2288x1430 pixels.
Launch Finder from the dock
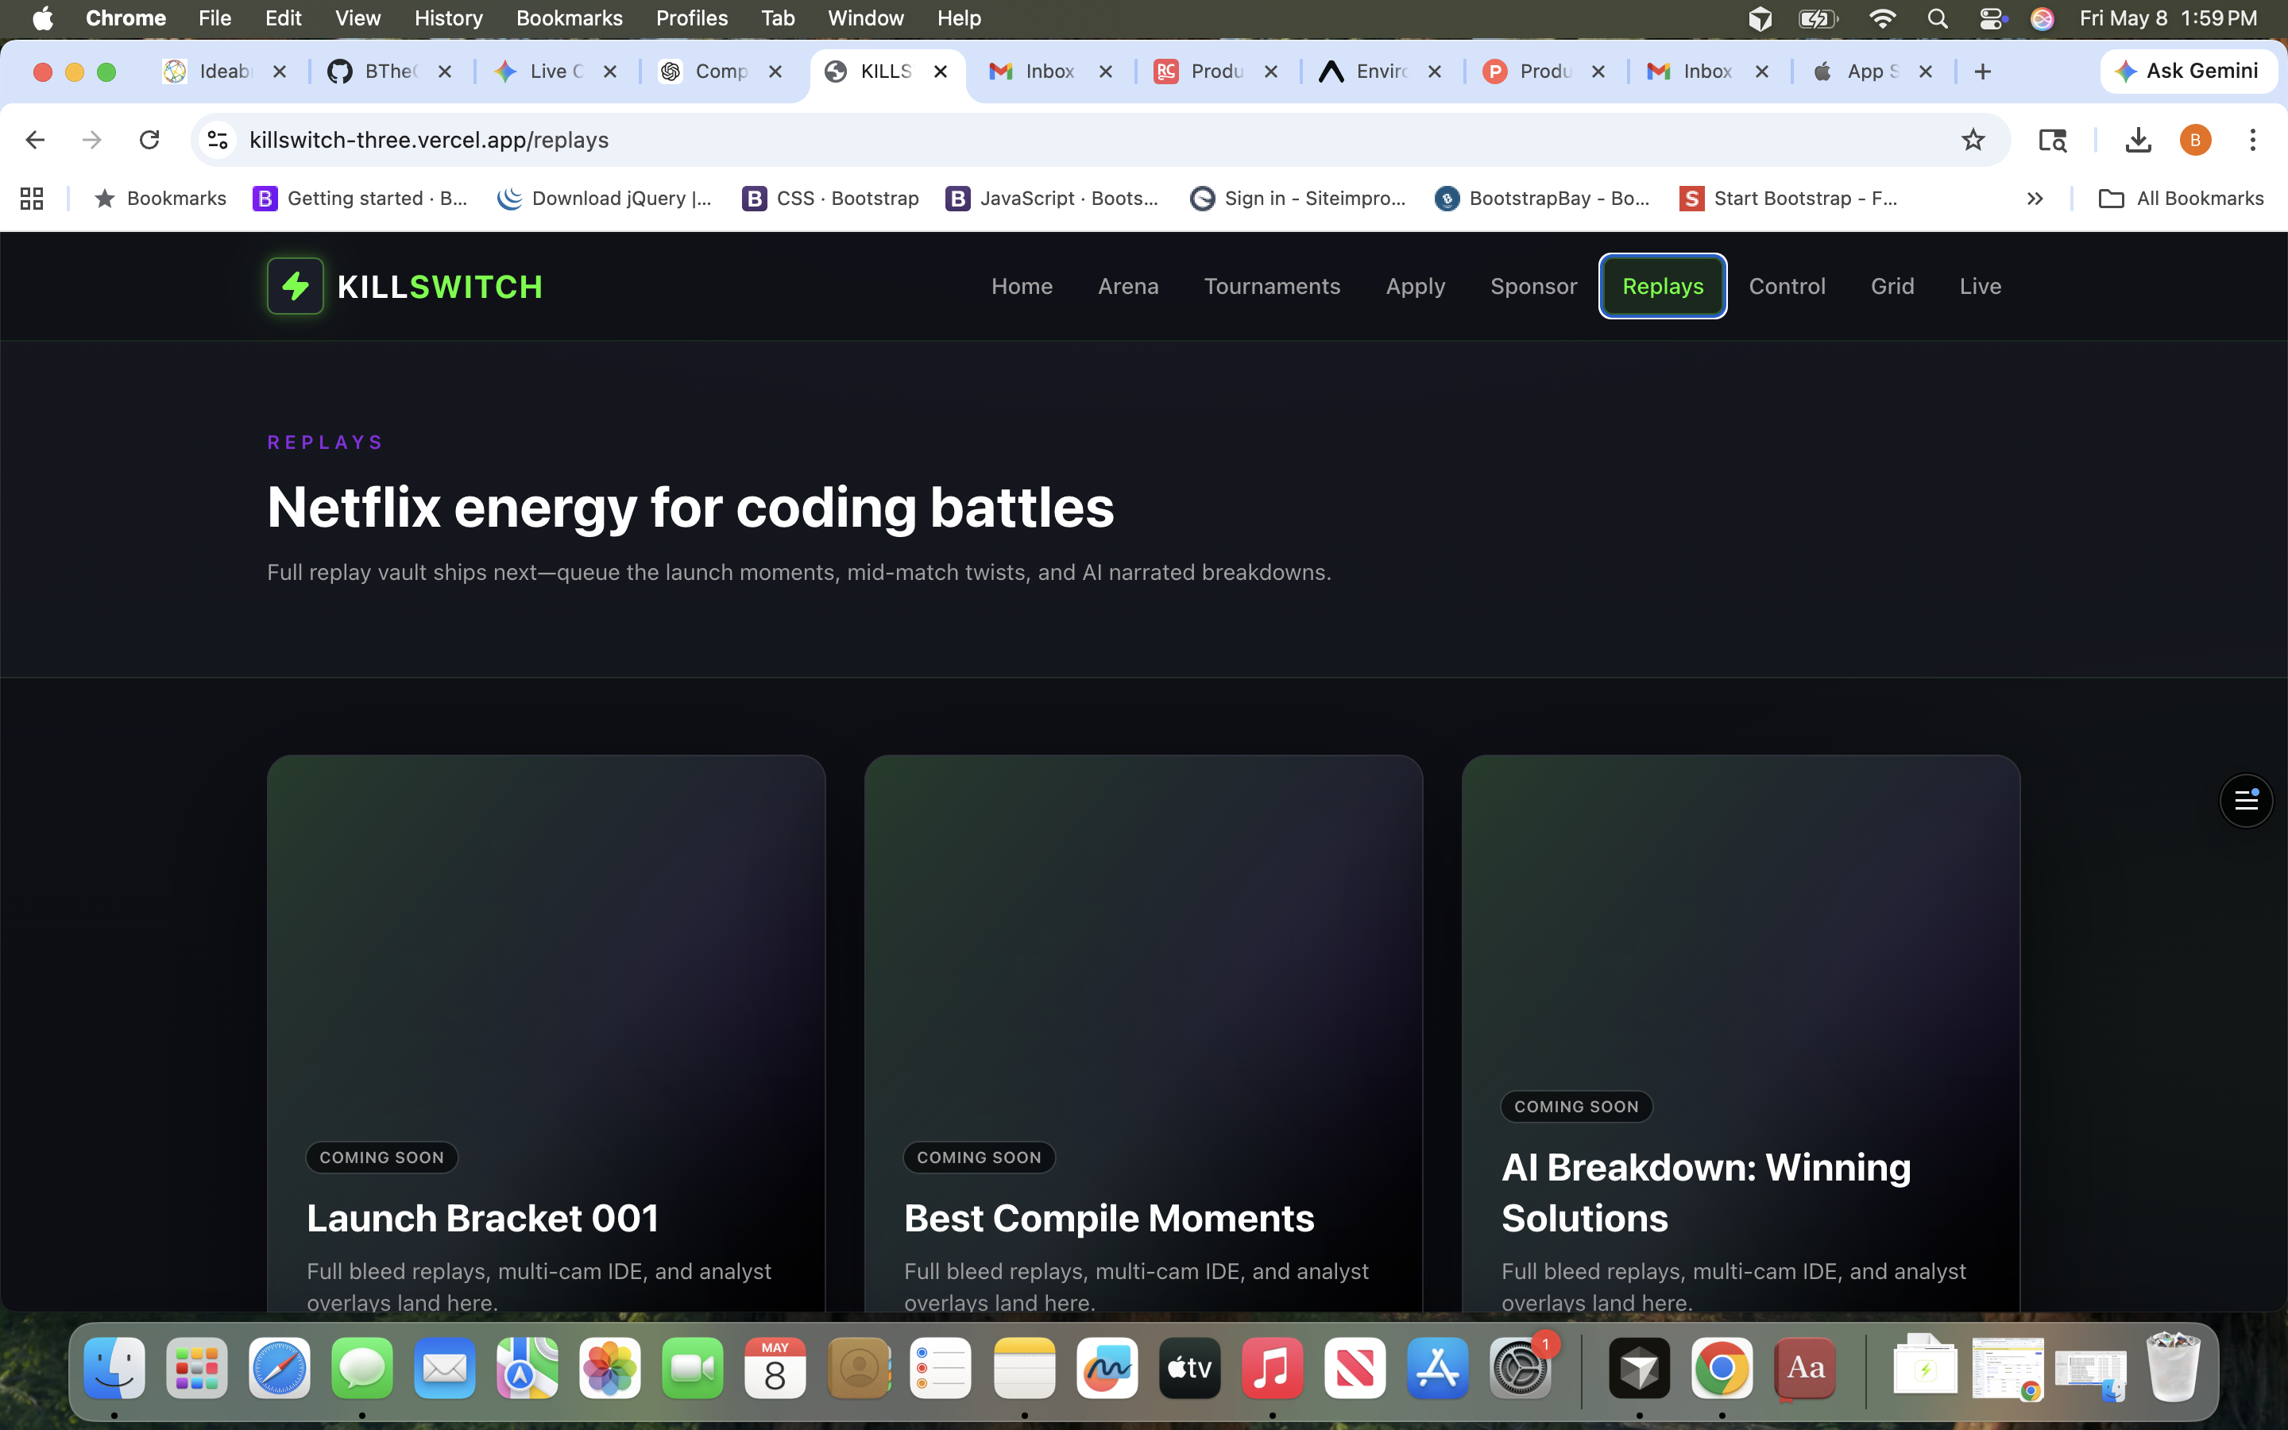tap(114, 1367)
